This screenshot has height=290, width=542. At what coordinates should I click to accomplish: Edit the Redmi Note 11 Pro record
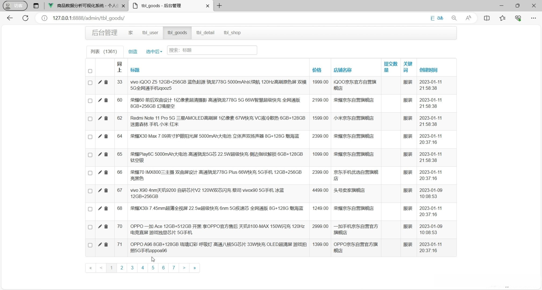[x=100, y=118]
